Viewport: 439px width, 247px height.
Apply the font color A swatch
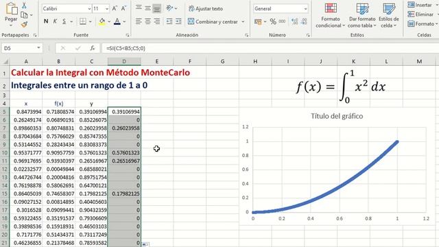pyautogui.click(x=117, y=21)
